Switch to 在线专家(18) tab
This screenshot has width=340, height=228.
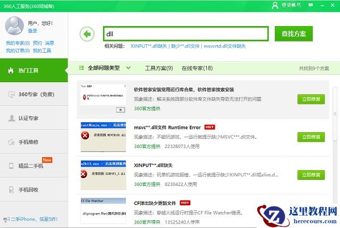tap(197, 68)
